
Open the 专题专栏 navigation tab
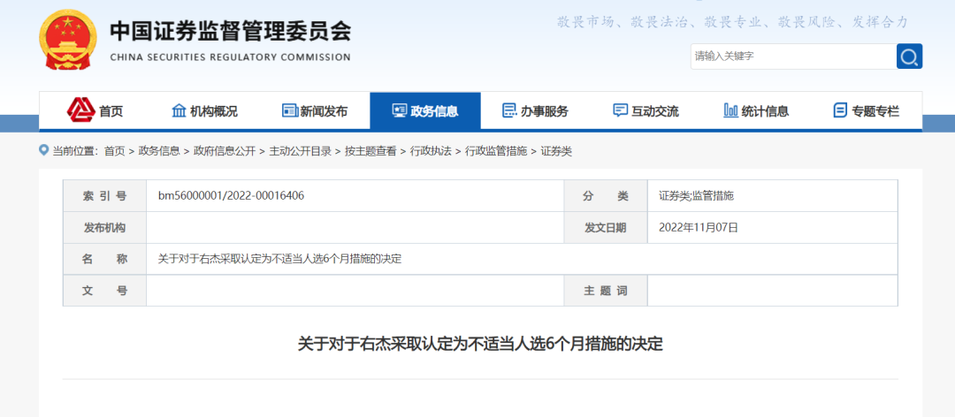[x=866, y=110]
